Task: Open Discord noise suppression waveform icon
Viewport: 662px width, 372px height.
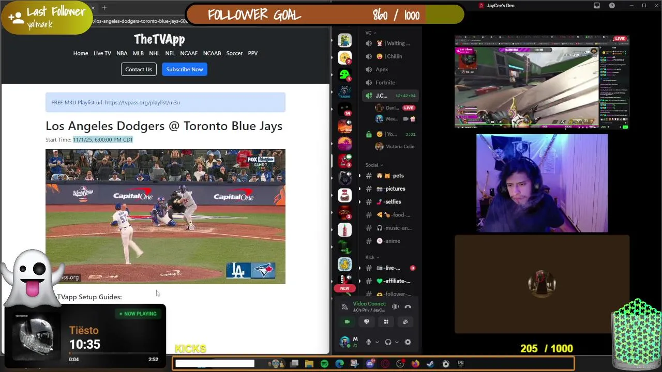Action: (395, 307)
